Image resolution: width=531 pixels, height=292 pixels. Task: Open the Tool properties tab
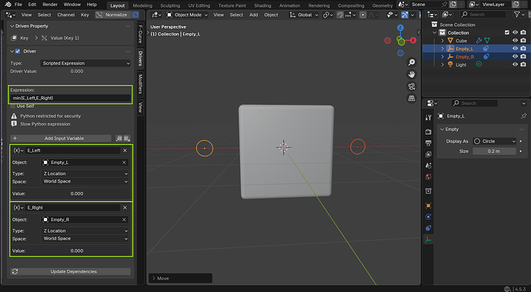click(x=429, y=117)
